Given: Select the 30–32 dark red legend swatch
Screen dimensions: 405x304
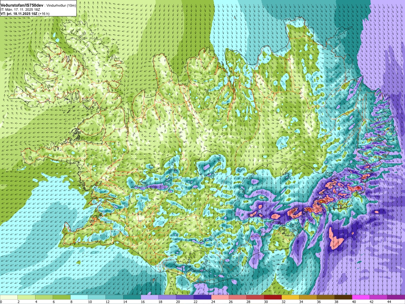Looking at the screenshot, I should pos(273,297).
